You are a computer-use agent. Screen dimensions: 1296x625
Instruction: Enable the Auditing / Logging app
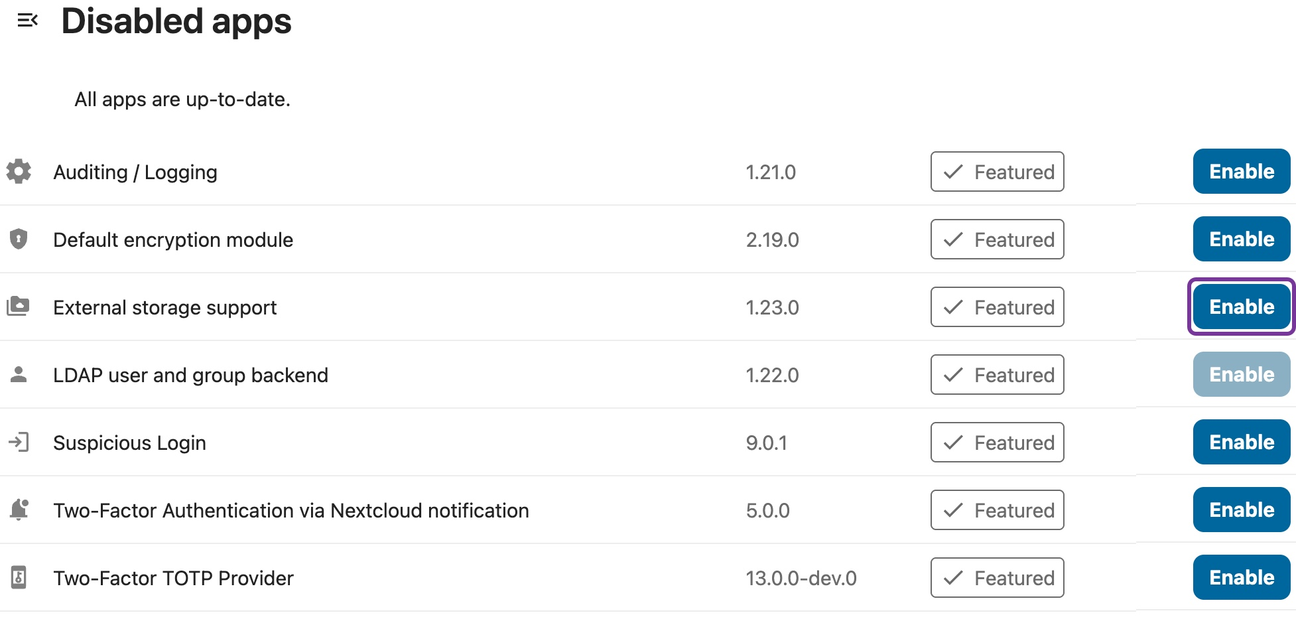coord(1241,171)
